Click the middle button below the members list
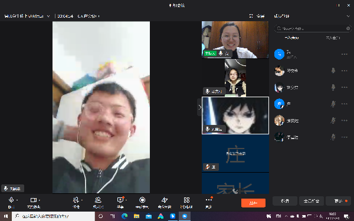The width and height of the screenshot is (354, 221). (x=312, y=201)
